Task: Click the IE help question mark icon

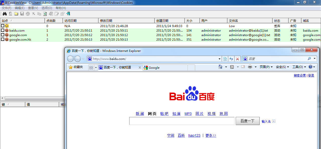Action: (310, 67)
